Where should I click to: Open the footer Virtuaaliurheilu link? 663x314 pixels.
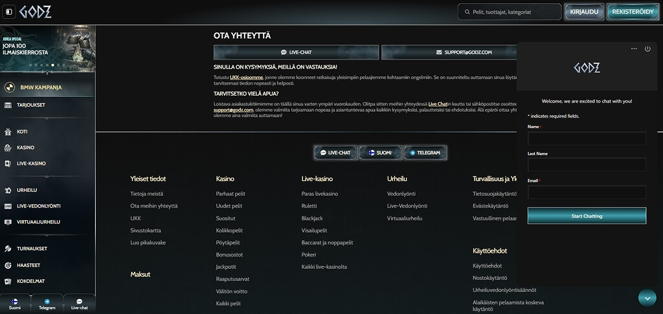coord(405,218)
